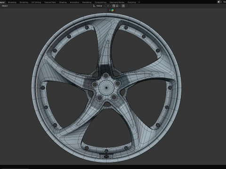The image size is (226, 169).
Task: Open the UV Editing workspace tab
Action: (36, 2)
